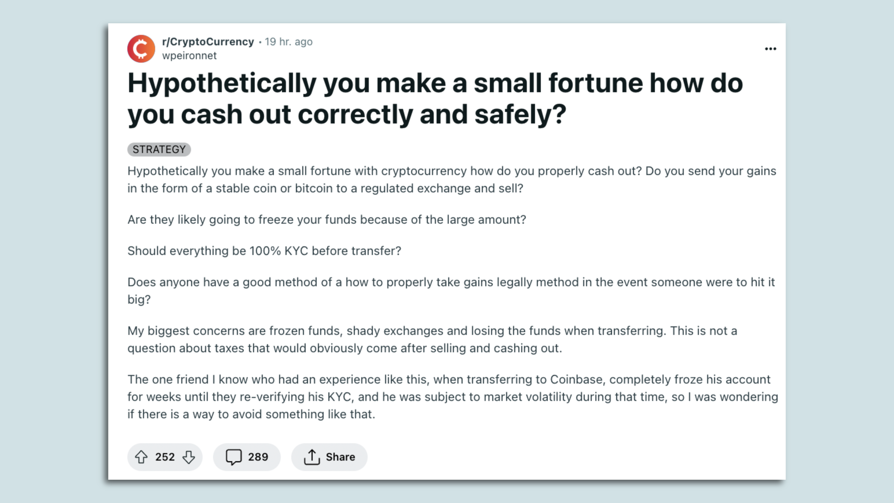Click the share upload arrow icon
The height and width of the screenshot is (503, 894).
pyautogui.click(x=312, y=457)
